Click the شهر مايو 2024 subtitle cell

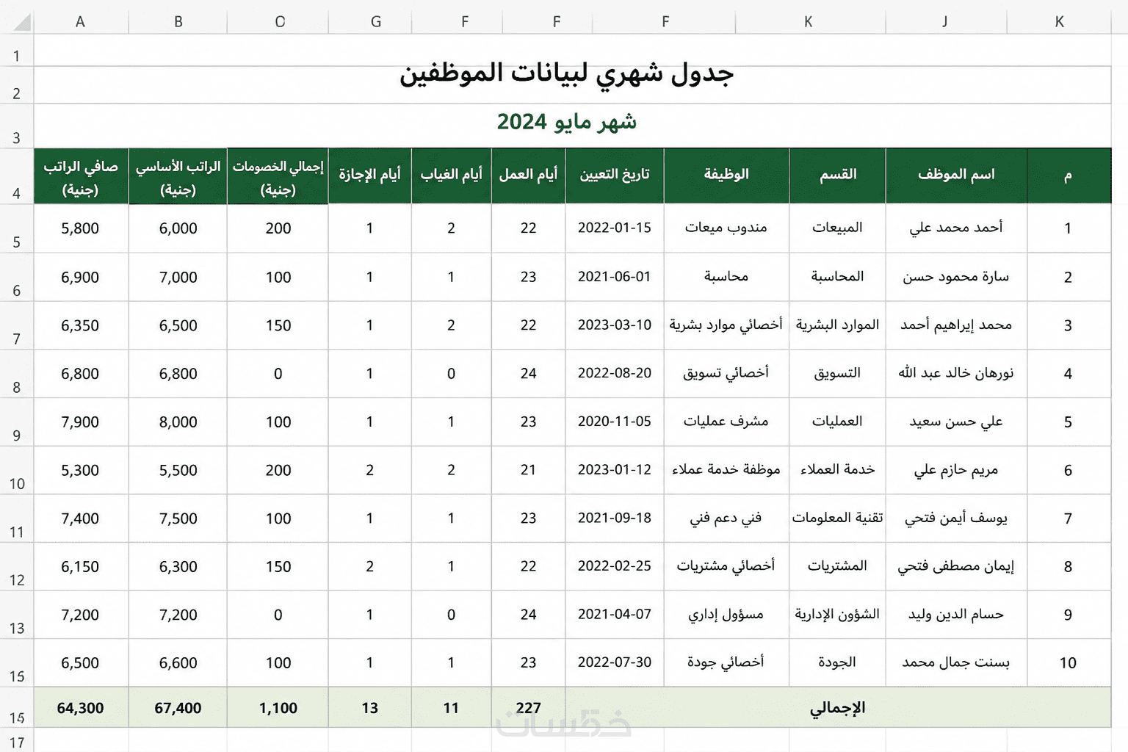(572, 122)
